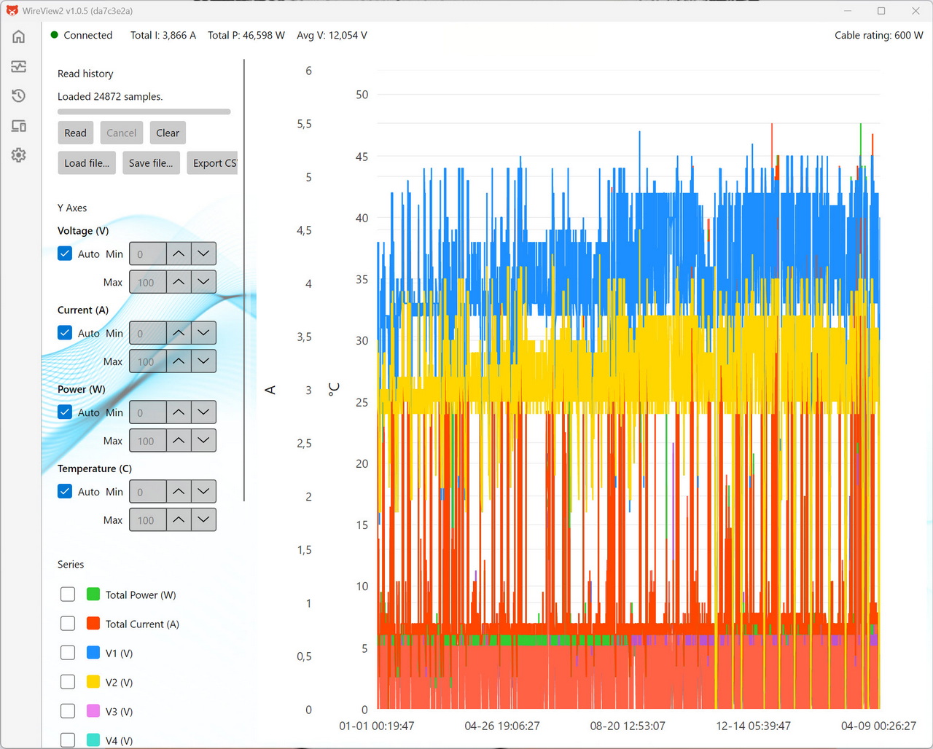Click the Clear button
Viewport: 933px width, 749px height.
(x=168, y=133)
